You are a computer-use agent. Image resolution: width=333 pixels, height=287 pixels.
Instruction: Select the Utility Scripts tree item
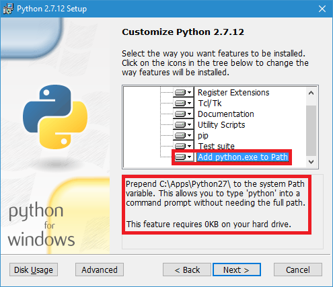point(221,125)
